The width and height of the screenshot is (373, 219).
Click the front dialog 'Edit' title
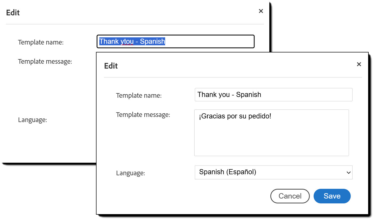pos(111,66)
